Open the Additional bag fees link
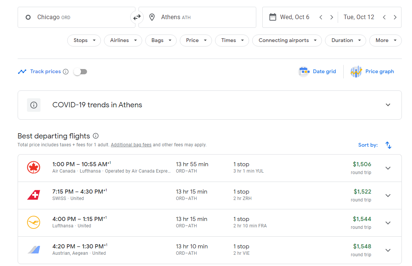This screenshot has height=266, width=412. (131, 145)
